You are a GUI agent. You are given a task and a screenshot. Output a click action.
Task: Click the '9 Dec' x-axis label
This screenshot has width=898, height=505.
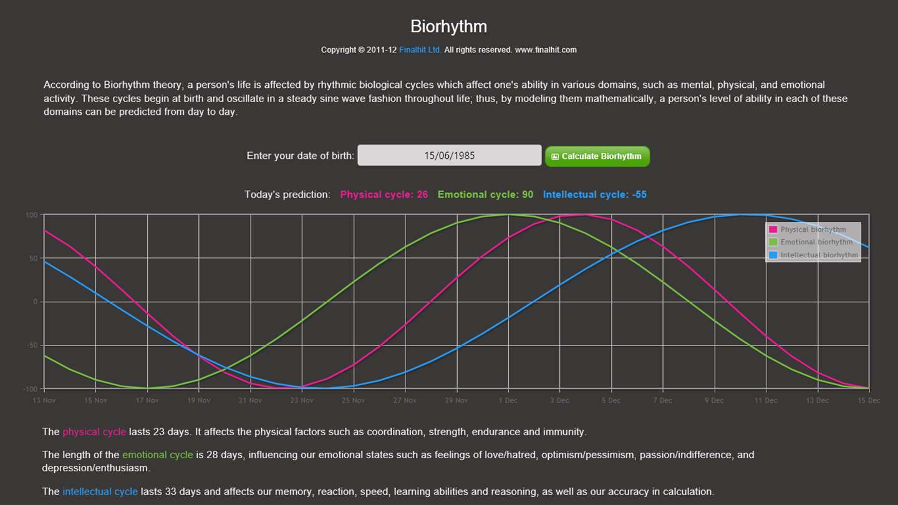click(x=714, y=400)
